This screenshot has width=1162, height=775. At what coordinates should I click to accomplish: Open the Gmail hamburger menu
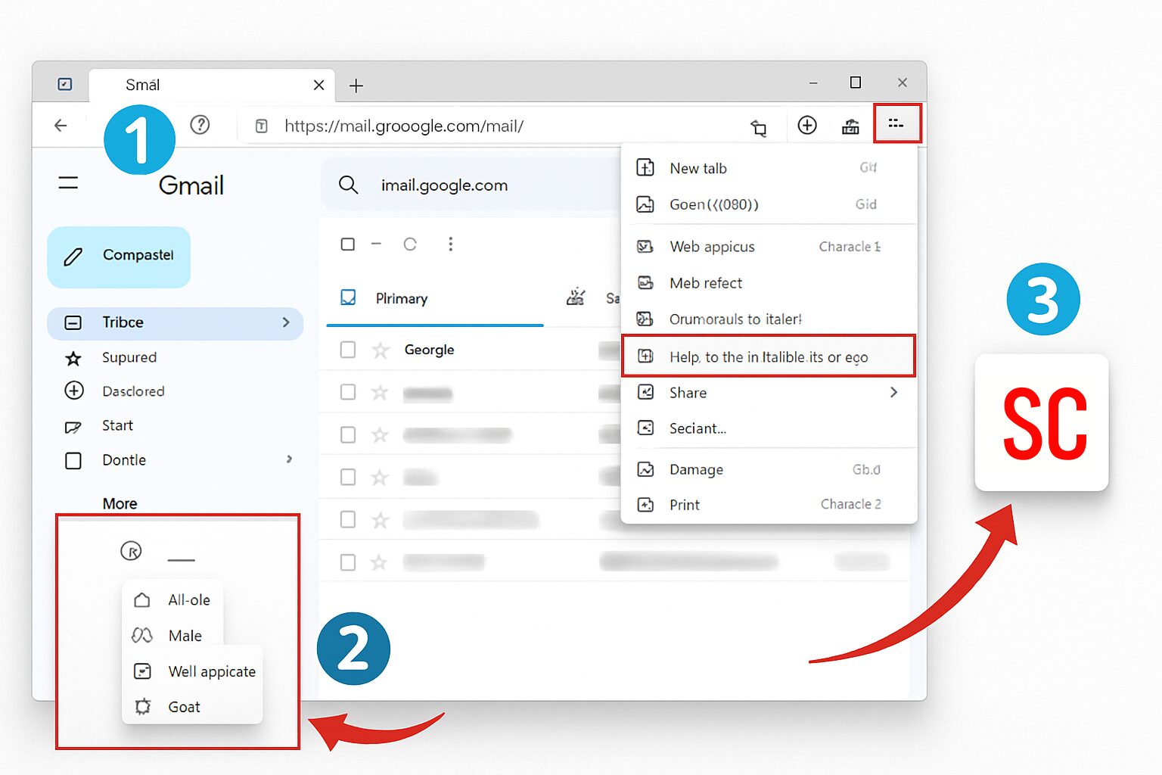point(68,182)
